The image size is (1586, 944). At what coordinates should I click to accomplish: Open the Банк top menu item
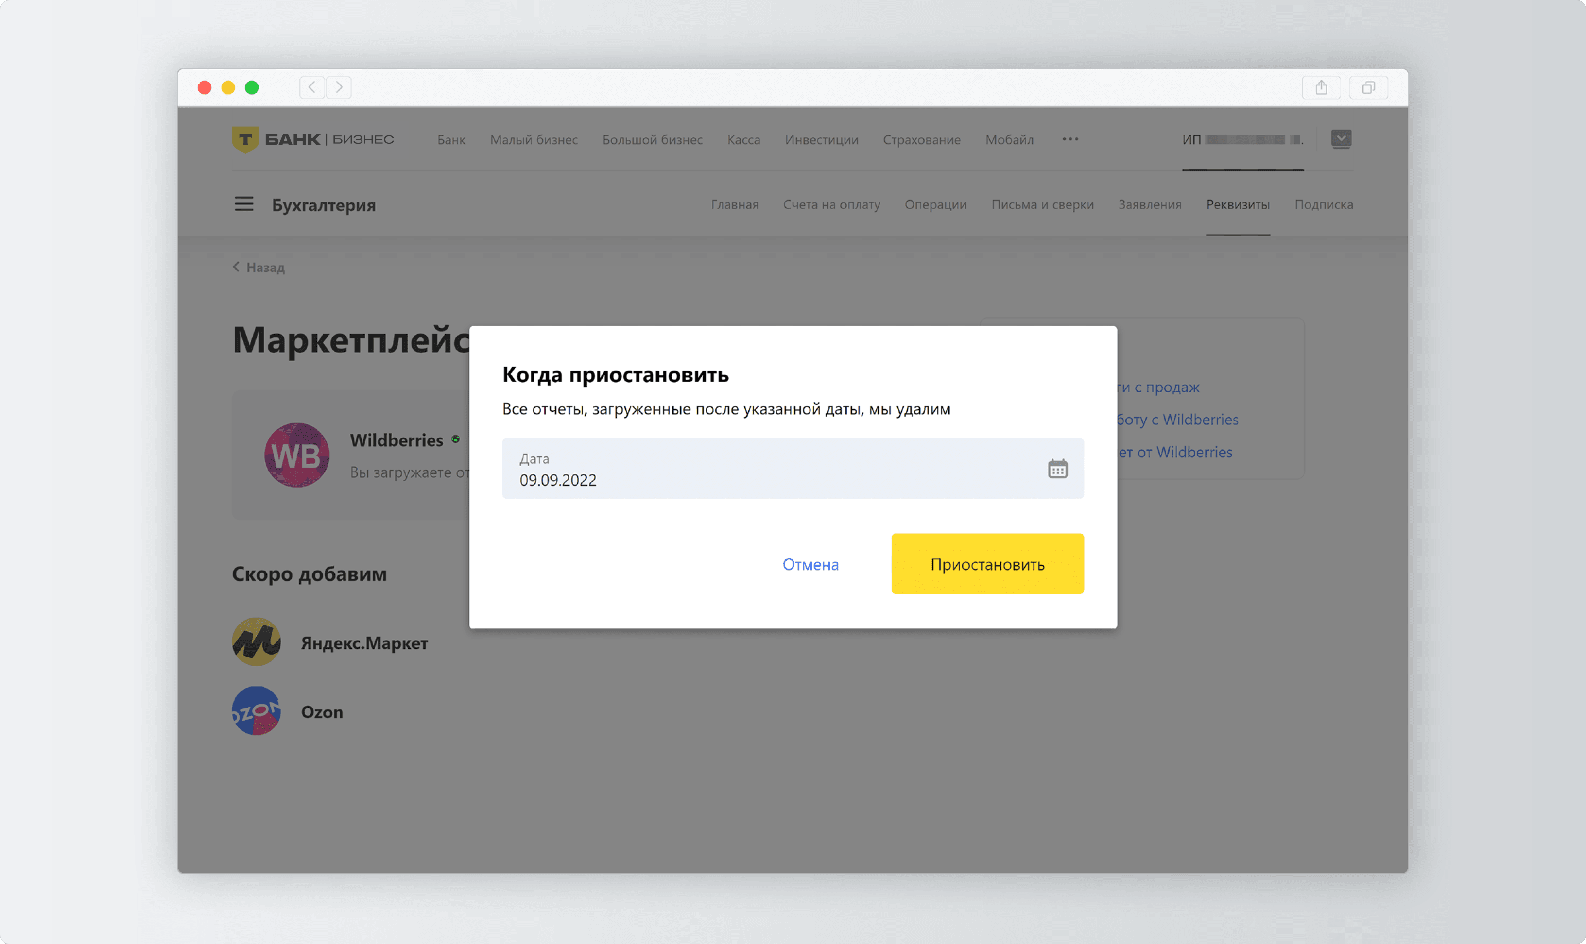click(451, 139)
